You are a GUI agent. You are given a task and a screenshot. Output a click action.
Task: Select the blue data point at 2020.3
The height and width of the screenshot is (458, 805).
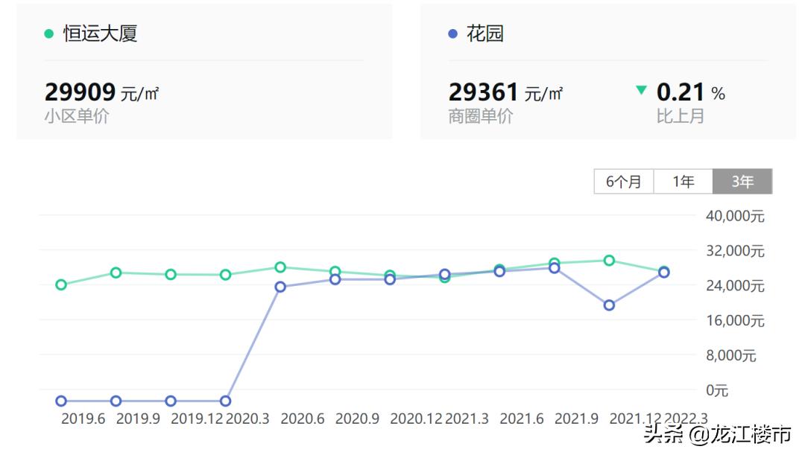(226, 401)
